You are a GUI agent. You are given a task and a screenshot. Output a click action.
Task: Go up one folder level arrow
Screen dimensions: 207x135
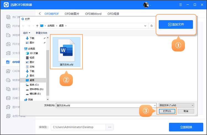37,26
